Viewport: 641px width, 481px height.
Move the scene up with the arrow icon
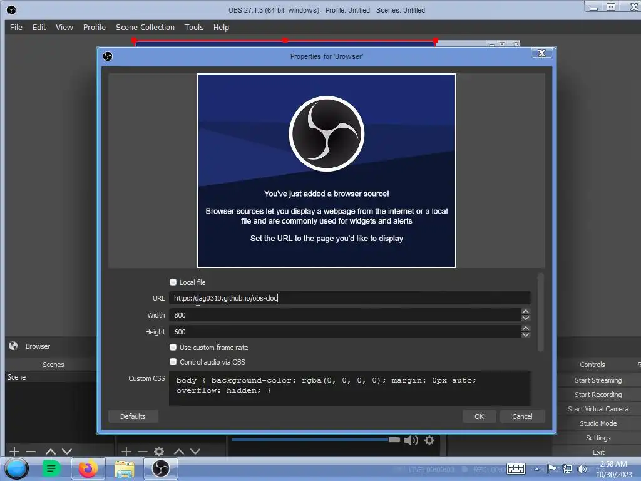coord(50,452)
